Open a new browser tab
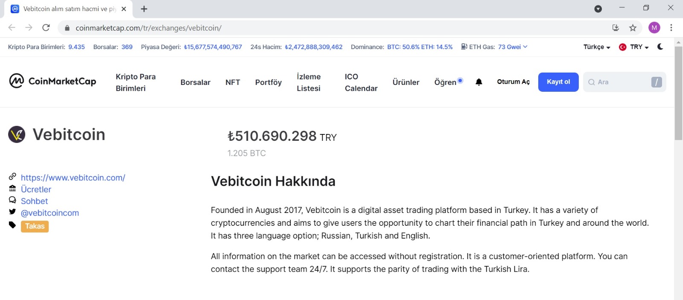Viewport: 683px width, 300px height. pyautogui.click(x=144, y=9)
